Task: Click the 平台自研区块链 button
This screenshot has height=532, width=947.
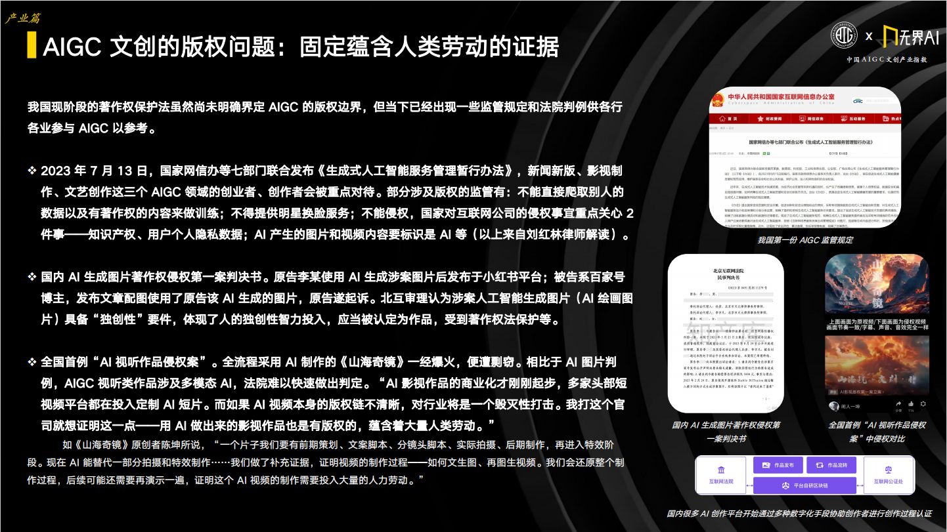Action: [x=806, y=485]
